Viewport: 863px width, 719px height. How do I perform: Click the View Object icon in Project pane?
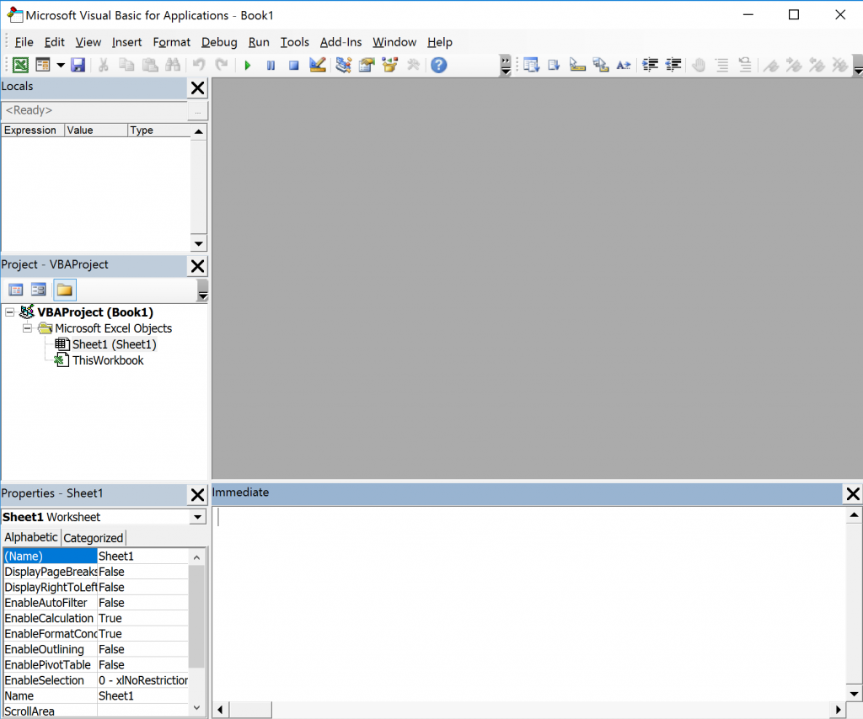pyautogui.click(x=39, y=290)
